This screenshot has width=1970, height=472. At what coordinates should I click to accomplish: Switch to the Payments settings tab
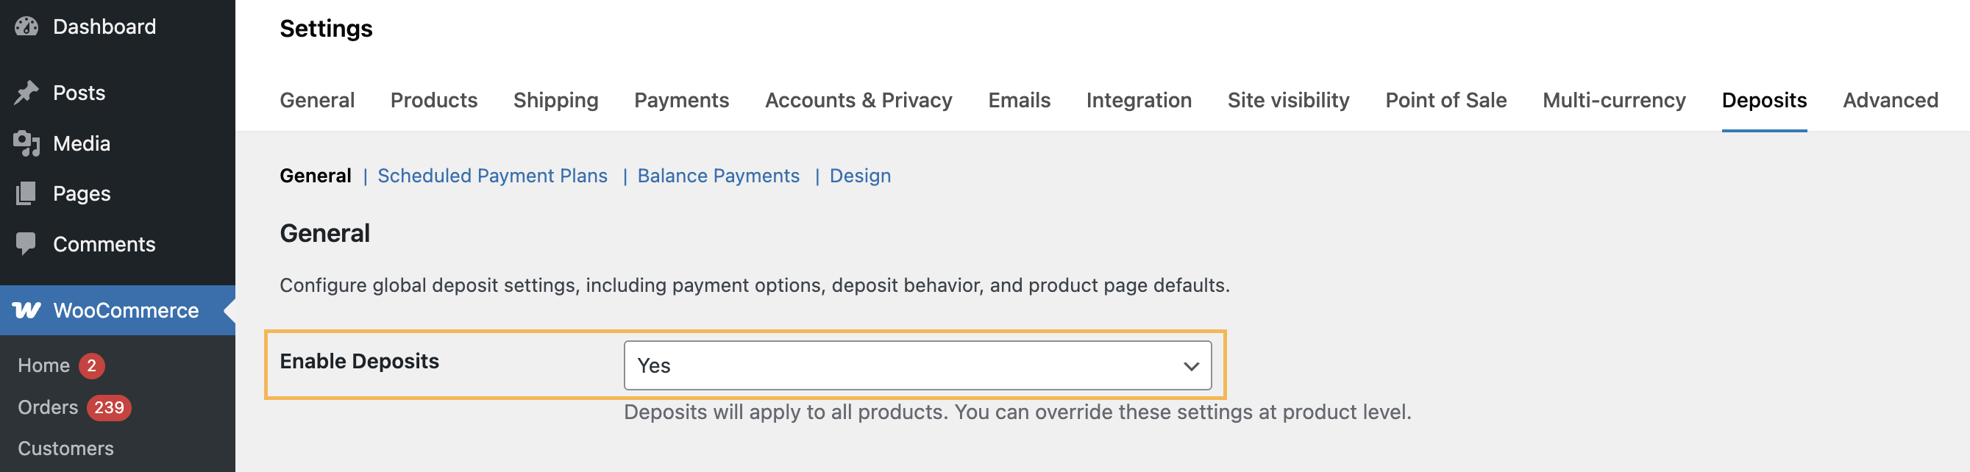[680, 100]
